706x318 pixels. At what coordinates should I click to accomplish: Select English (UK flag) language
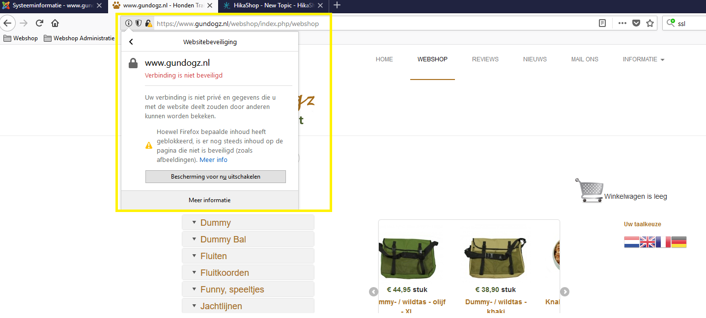tap(647, 242)
